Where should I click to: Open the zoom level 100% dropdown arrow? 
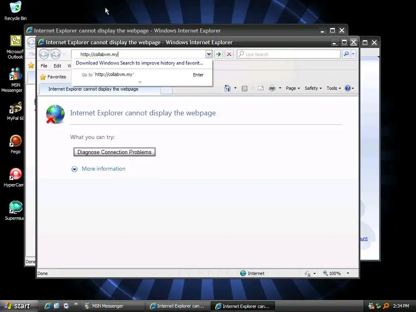tap(348, 273)
